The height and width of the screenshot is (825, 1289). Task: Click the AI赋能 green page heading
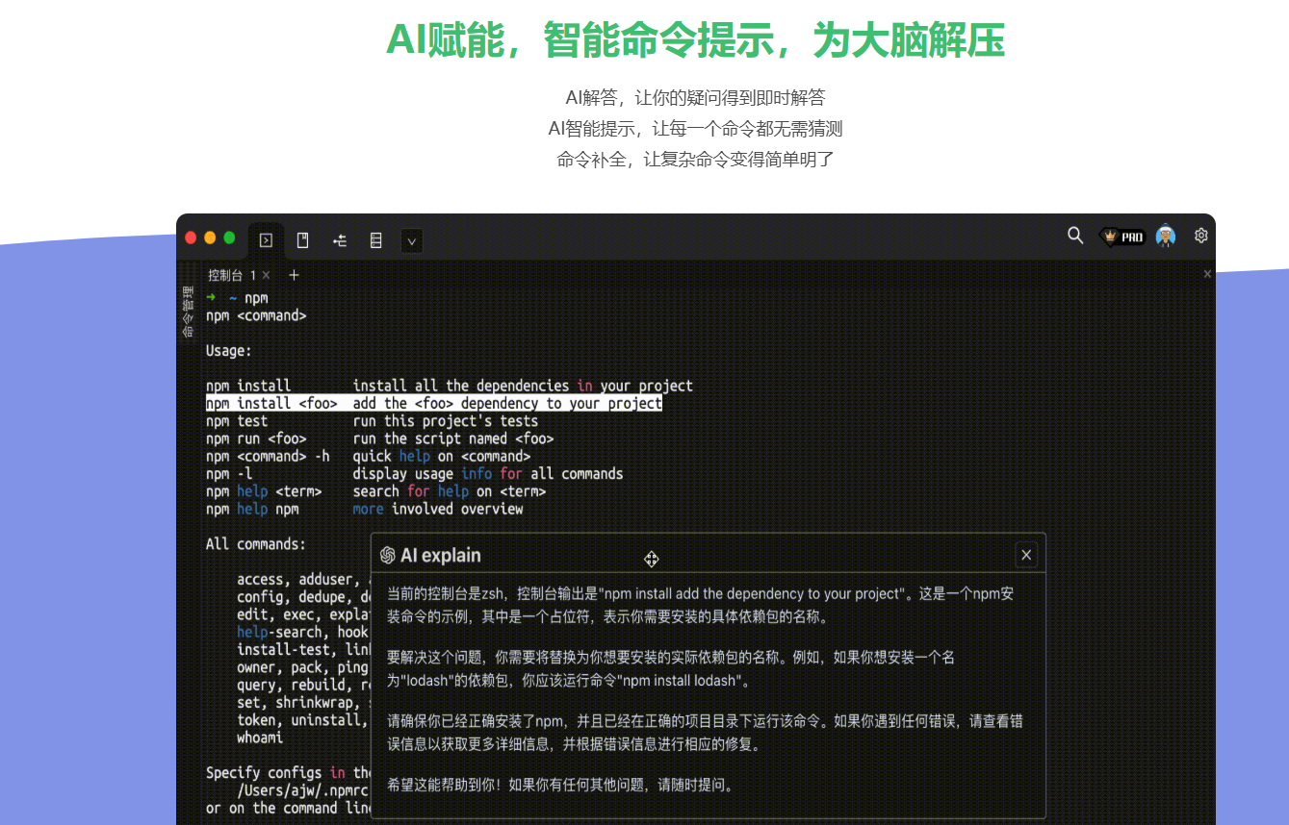point(695,40)
